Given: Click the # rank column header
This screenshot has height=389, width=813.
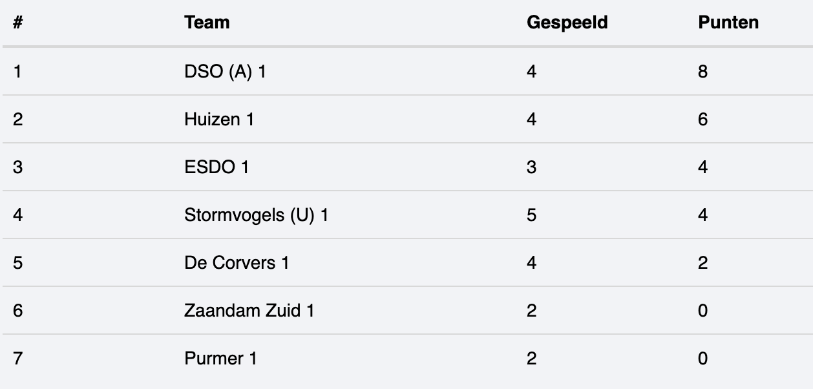Looking at the screenshot, I should (18, 23).
